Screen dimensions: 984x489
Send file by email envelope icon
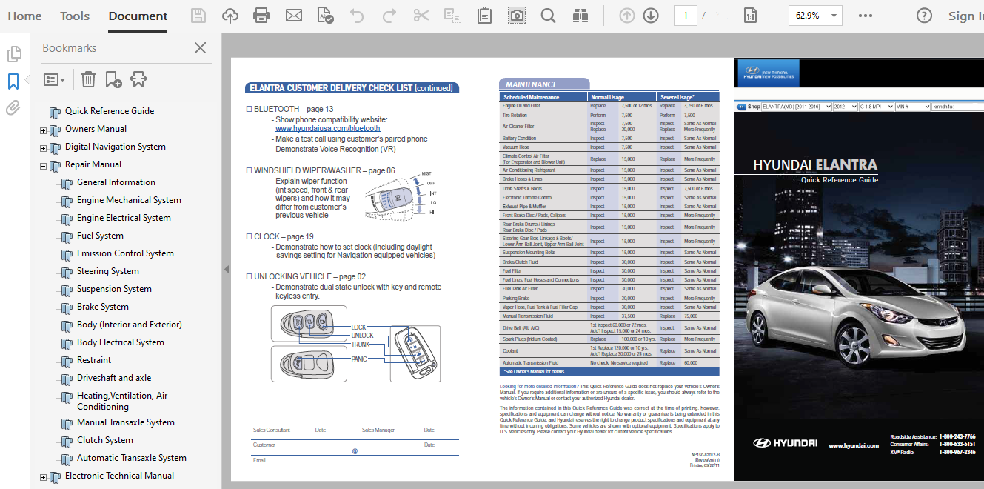(294, 16)
